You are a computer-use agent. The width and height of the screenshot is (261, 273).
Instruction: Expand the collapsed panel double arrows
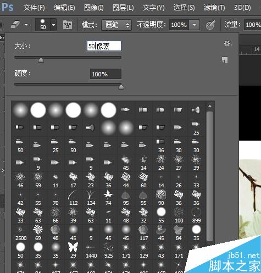click(x=2, y=38)
